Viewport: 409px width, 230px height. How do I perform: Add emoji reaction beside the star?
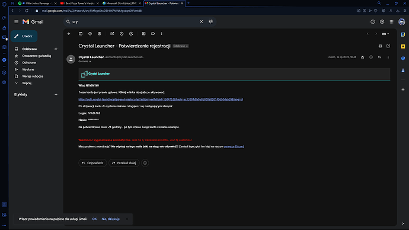coord(371,57)
